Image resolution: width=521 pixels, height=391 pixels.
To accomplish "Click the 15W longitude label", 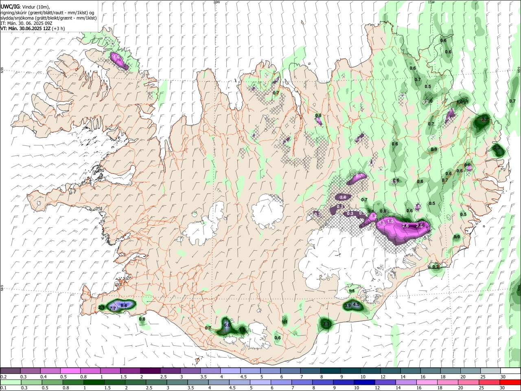I will click(x=431, y=2).
